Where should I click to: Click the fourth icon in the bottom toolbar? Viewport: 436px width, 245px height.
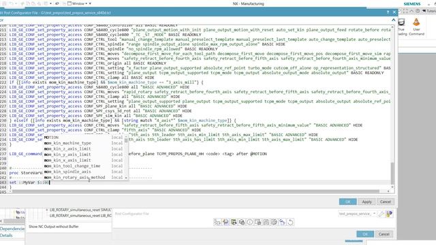242,223
